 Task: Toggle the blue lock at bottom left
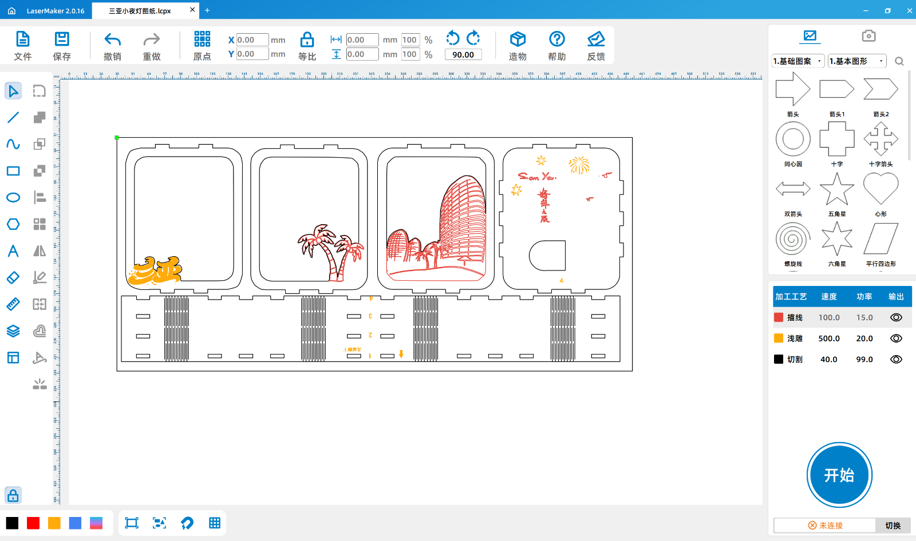(x=13, y=495)
